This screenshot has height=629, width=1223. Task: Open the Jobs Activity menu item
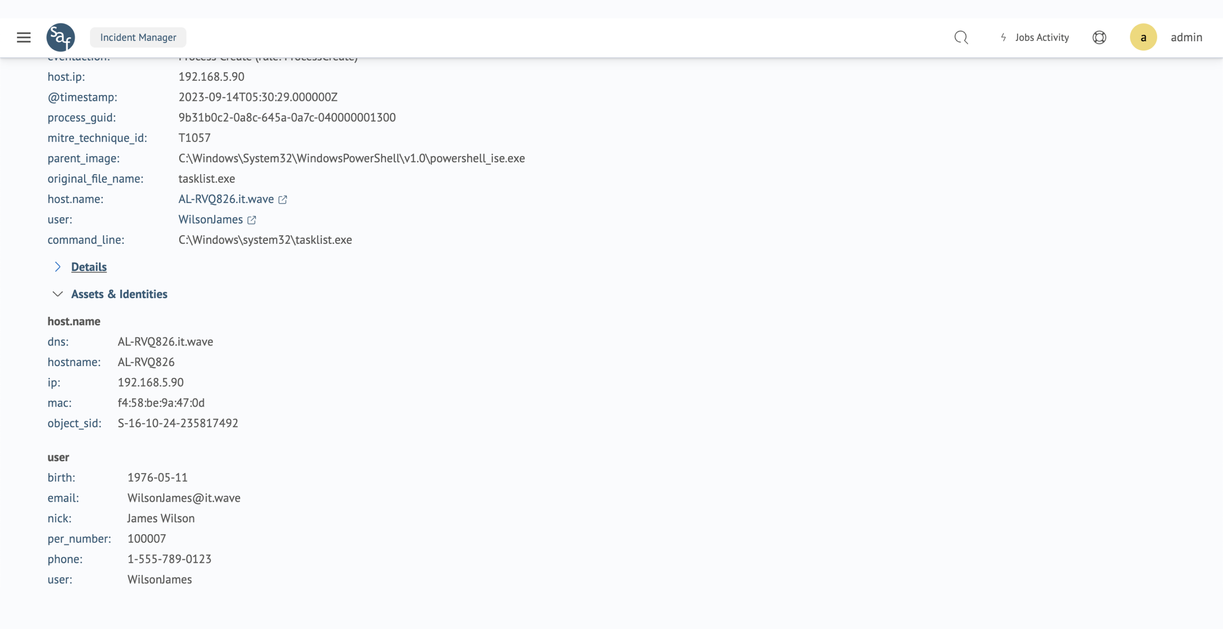(x=1041, y=37)
